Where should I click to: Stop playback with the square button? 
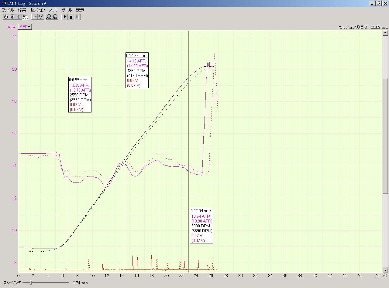pyautogui.click(x=71, y=17)
